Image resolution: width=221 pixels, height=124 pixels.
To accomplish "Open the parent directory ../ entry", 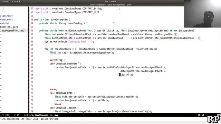I will pyautogui.click(x=2, y=9).
